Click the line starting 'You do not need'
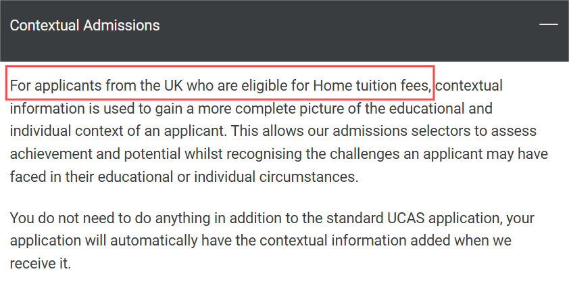The image size is (569, 282). [x=272, y=219]
